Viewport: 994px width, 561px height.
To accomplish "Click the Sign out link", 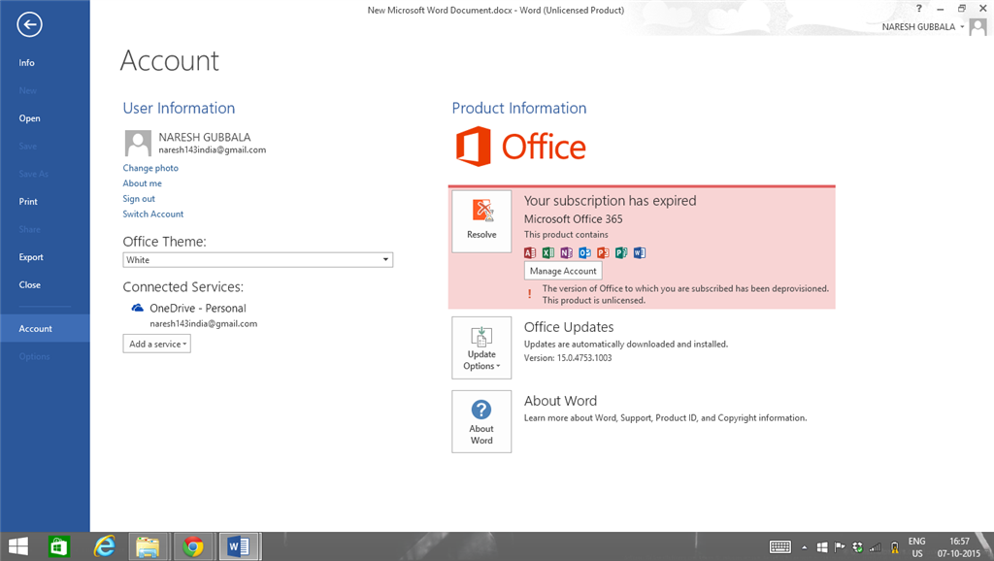I will [139, 198].
